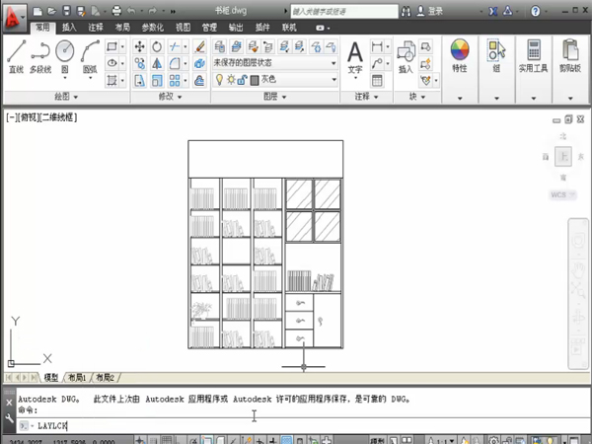Toggle grid display in status bar

[x=167, y=440]
